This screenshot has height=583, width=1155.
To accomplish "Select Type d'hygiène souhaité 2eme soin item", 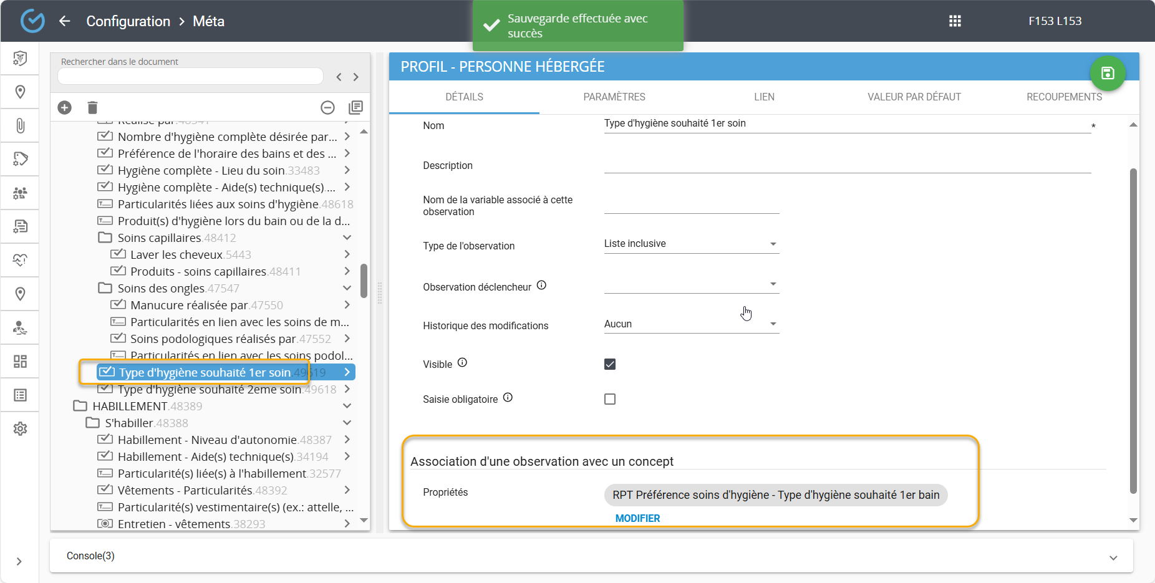I will tap(210, 389).
